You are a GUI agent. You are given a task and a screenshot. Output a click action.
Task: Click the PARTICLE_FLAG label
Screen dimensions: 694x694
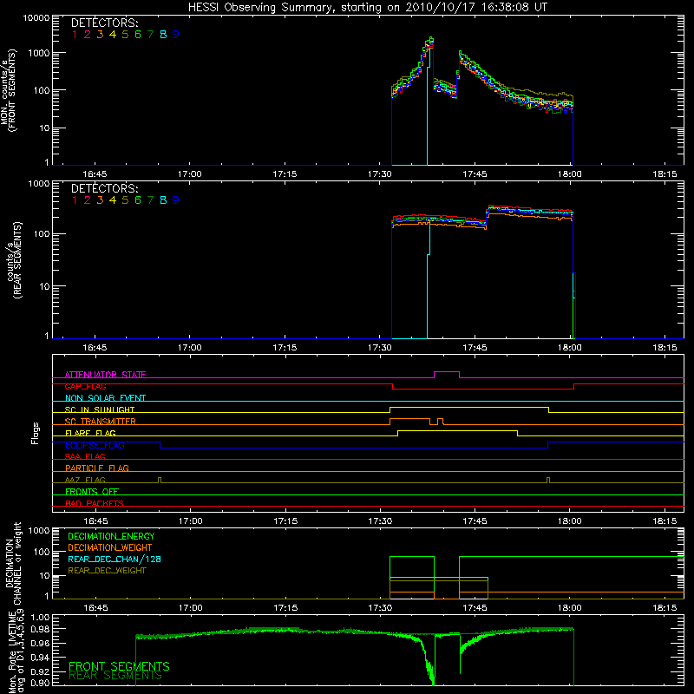97,468
